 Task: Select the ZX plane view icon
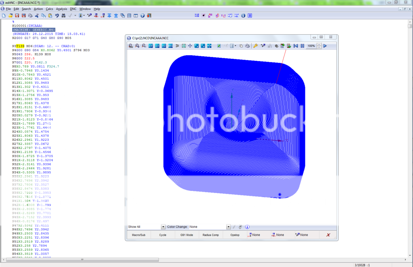coord(156,46)
